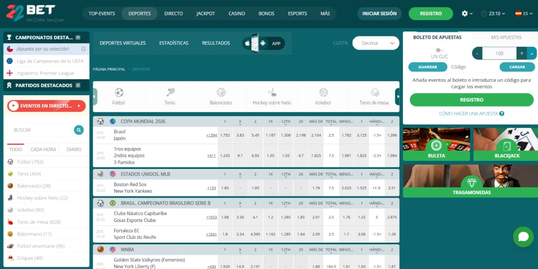Open Tragamonedas slots tile
538x269 pixels.
[x=470, y=181]
